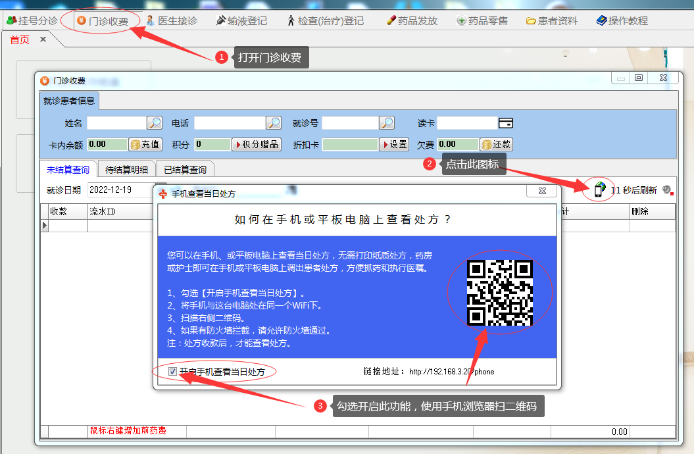Image resolution: width=694 pixels, height=454 pixels.
Task: Maximize the 门诊收费 window
Action: 639,78
